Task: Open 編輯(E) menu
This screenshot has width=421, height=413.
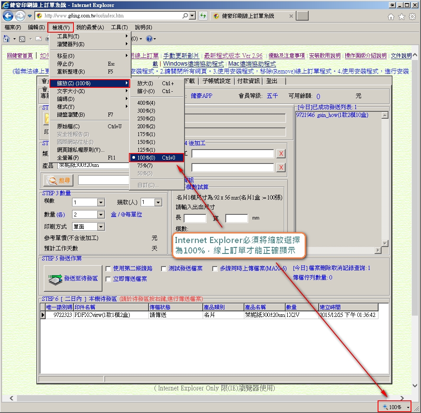Action: pyautogui.click(x=36, y=27)
